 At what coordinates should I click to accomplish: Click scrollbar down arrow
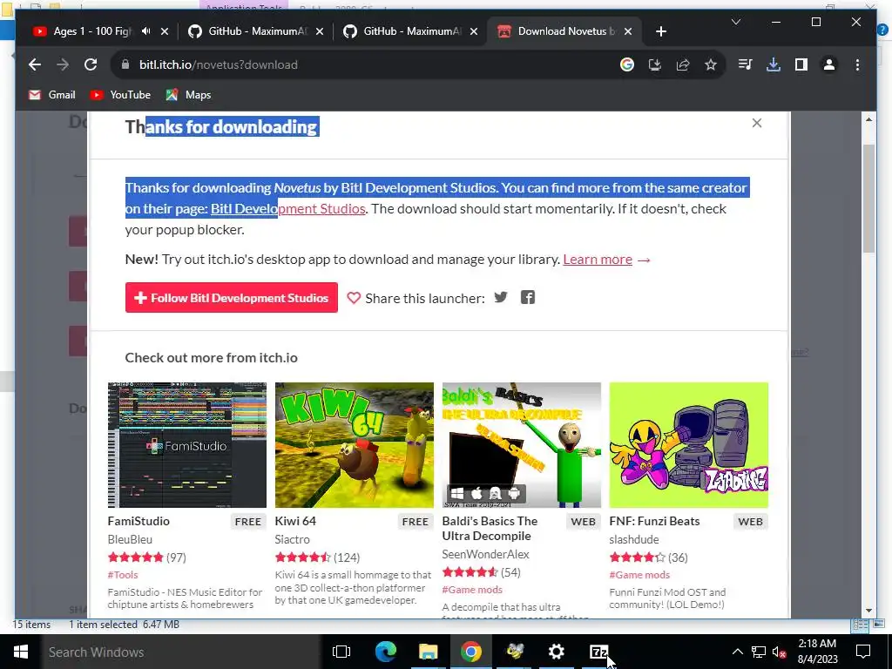point(868,611)
